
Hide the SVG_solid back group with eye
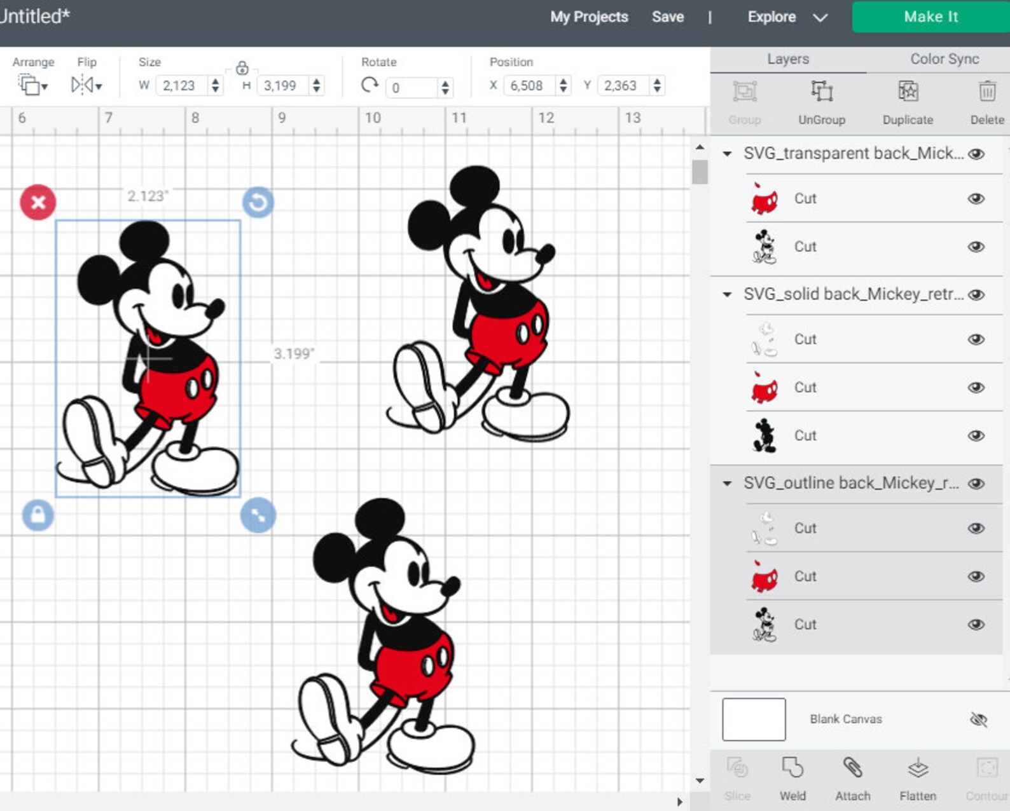pyautogui.click(x=976, y=295)
